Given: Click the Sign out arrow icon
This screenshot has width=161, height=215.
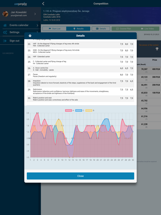Looking at the screenshot, I should pos(5,41).
